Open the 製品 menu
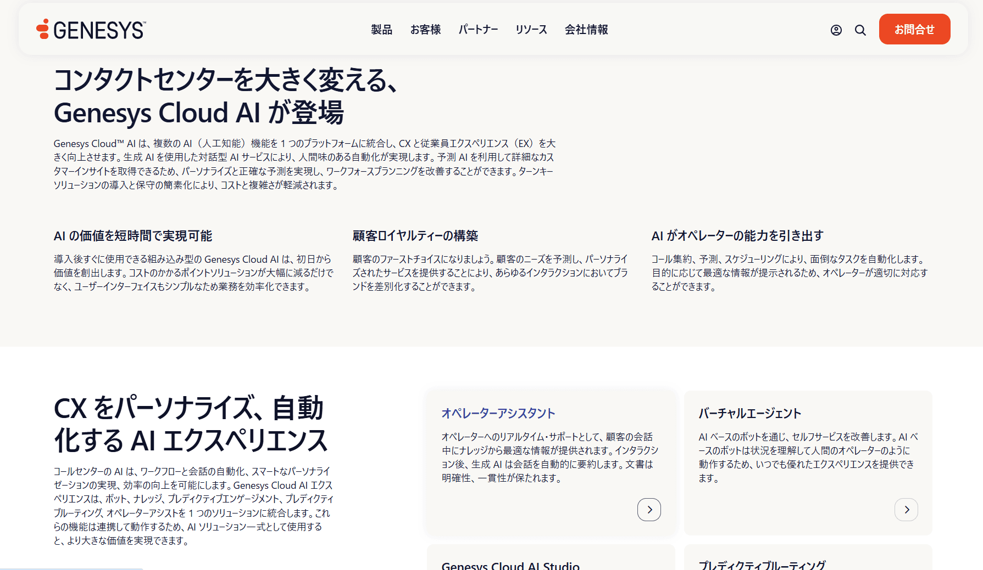The width and height of the screenshot is (983, 570). click(381, 30)
